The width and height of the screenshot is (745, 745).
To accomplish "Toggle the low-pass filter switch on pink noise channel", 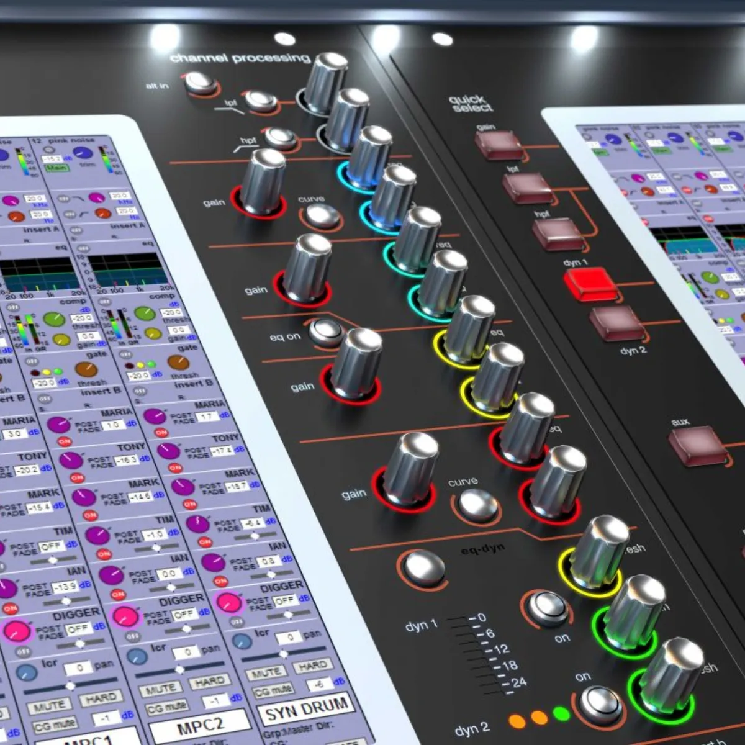I will coord(64,198).
